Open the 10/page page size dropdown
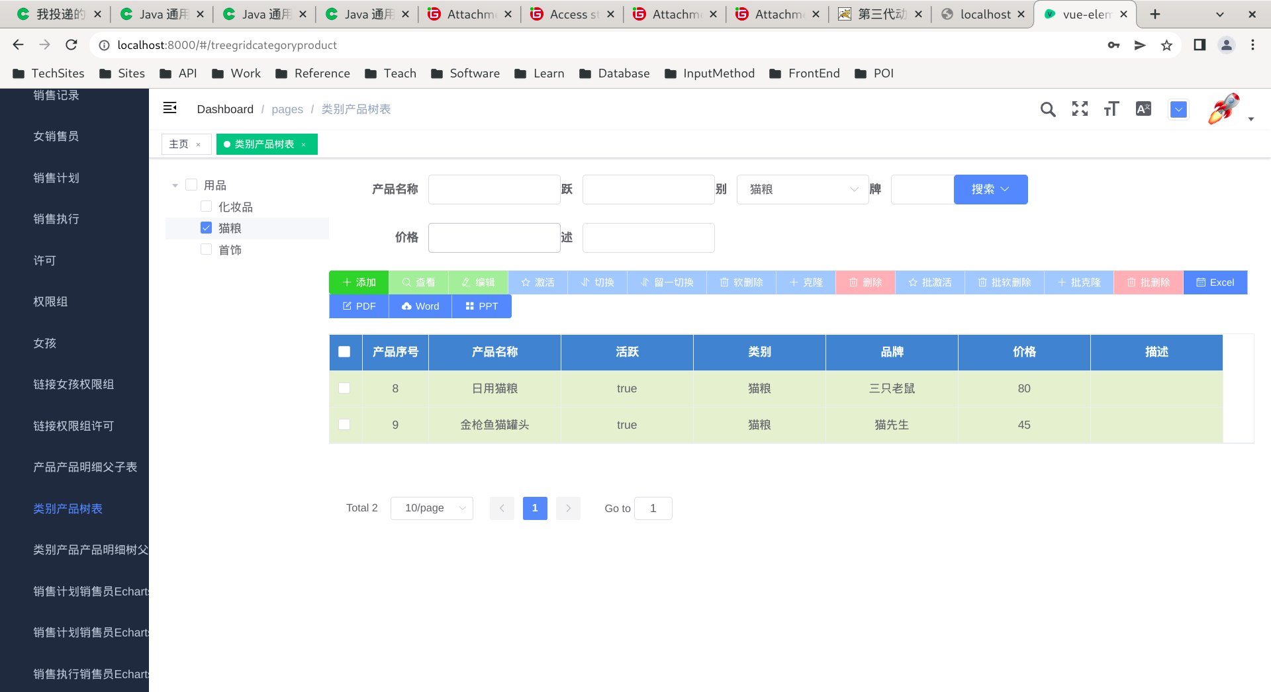 pos(431,508)
